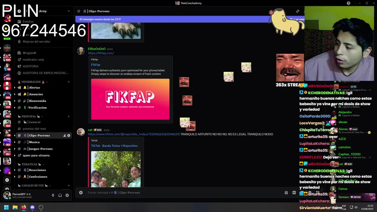Screen dimensions: 377x212
Task: Click TikTok Banda Telmo 1 Majorettes title
Action: pos(114,146)
